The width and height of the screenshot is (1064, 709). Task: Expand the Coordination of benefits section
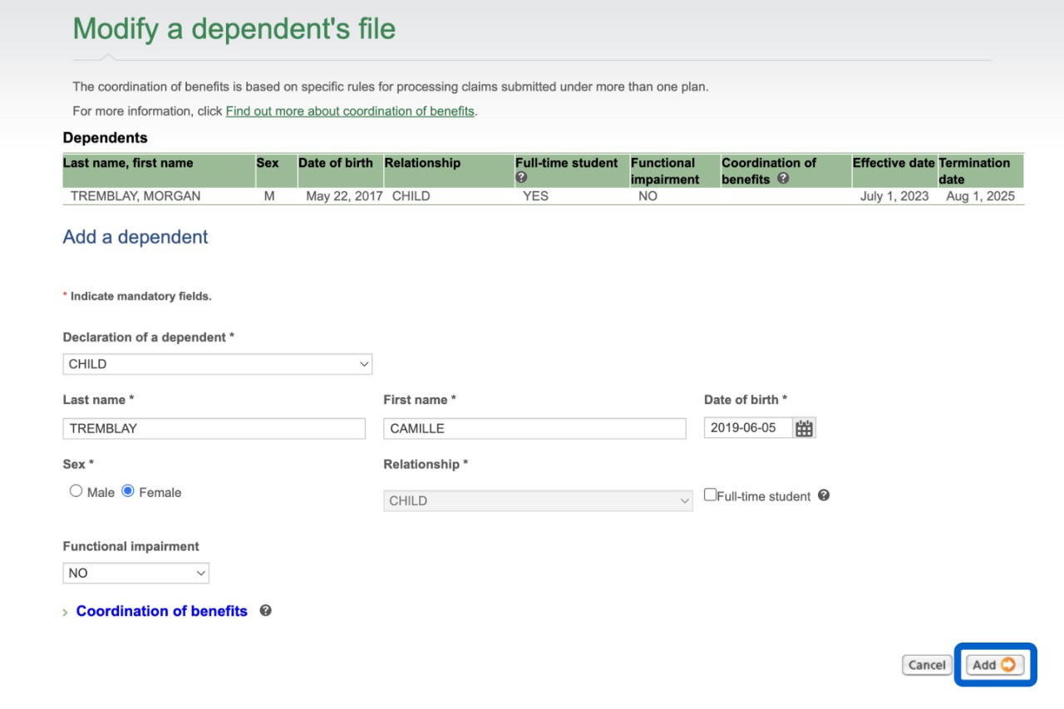(161, 611)
